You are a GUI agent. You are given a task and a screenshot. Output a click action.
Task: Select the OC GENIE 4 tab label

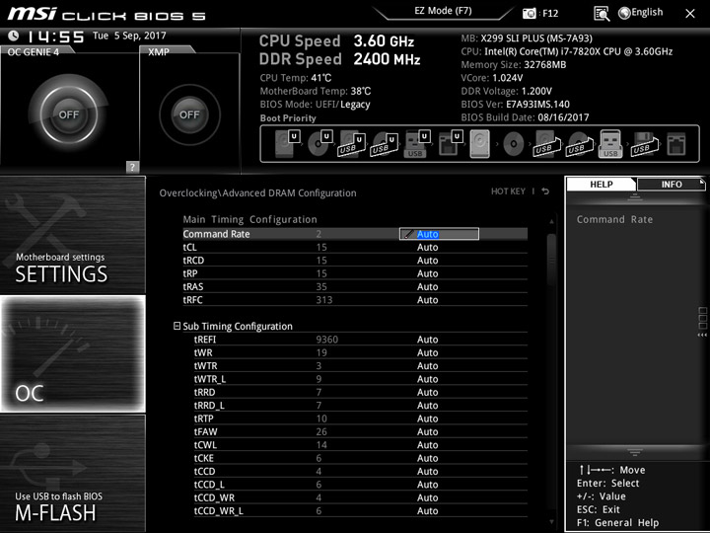[34, 52]
